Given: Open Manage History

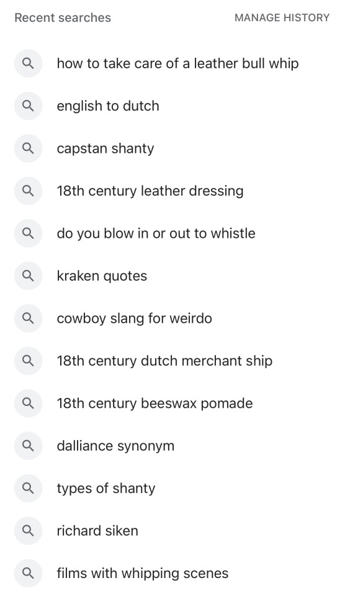Looking at the screenshot, I should click(x=282, y=18).
